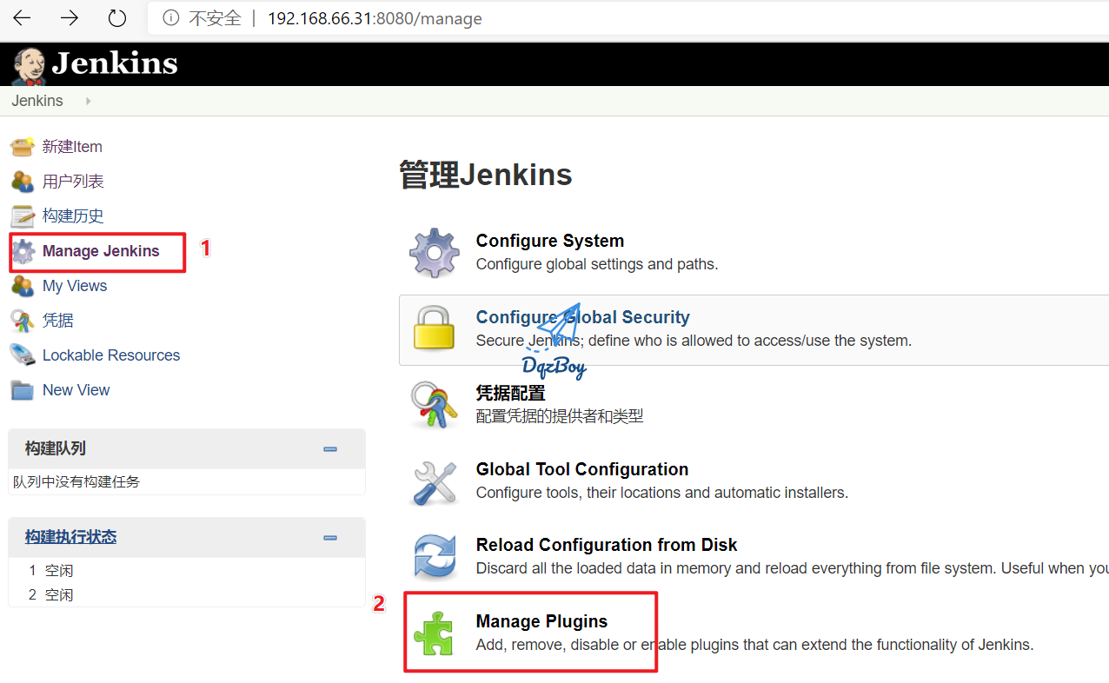
Task: Click the Reload Configuration refresh icon
Action: (434, 557)
